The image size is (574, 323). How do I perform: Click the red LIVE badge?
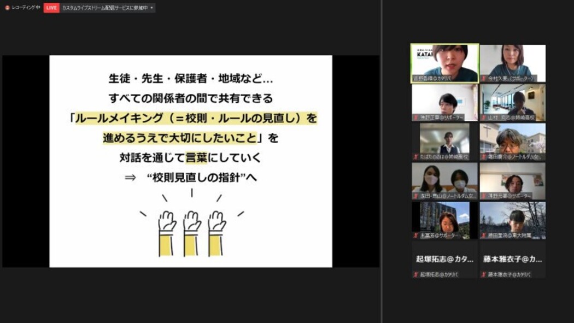tap(51, 8)
